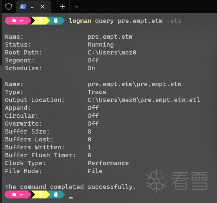Click the Performance clock type value
This screenshot has height=203, width=217.
tap(108, 163)
